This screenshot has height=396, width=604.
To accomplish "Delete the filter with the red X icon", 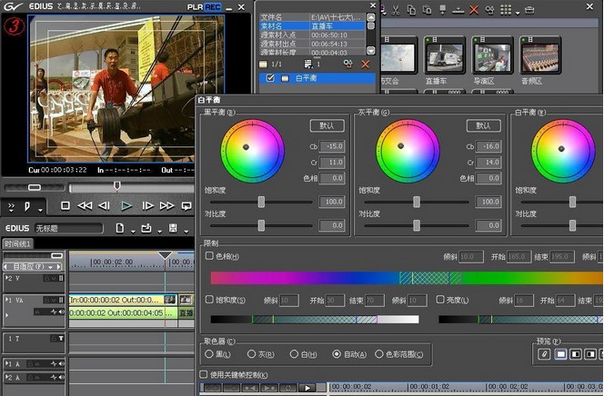I will 366,64.
